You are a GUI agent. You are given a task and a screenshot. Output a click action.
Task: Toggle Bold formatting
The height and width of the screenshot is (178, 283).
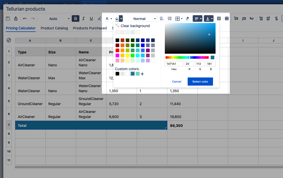[x=76, y=18]
